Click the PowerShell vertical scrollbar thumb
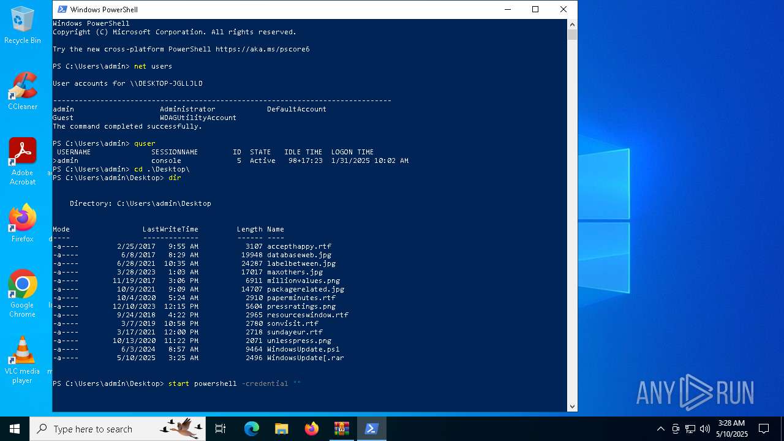This screenshot has width=784, height=441. point(572,34)
